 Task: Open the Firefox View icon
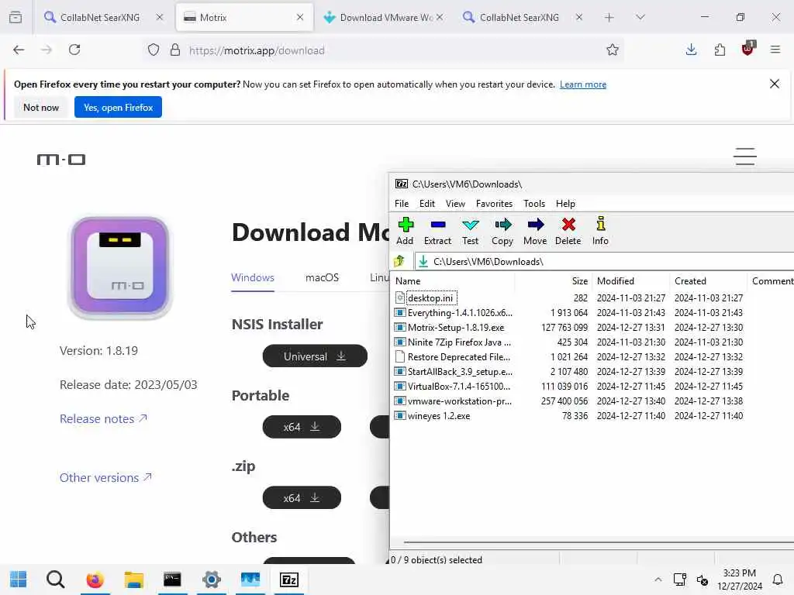tap(16, 17)
